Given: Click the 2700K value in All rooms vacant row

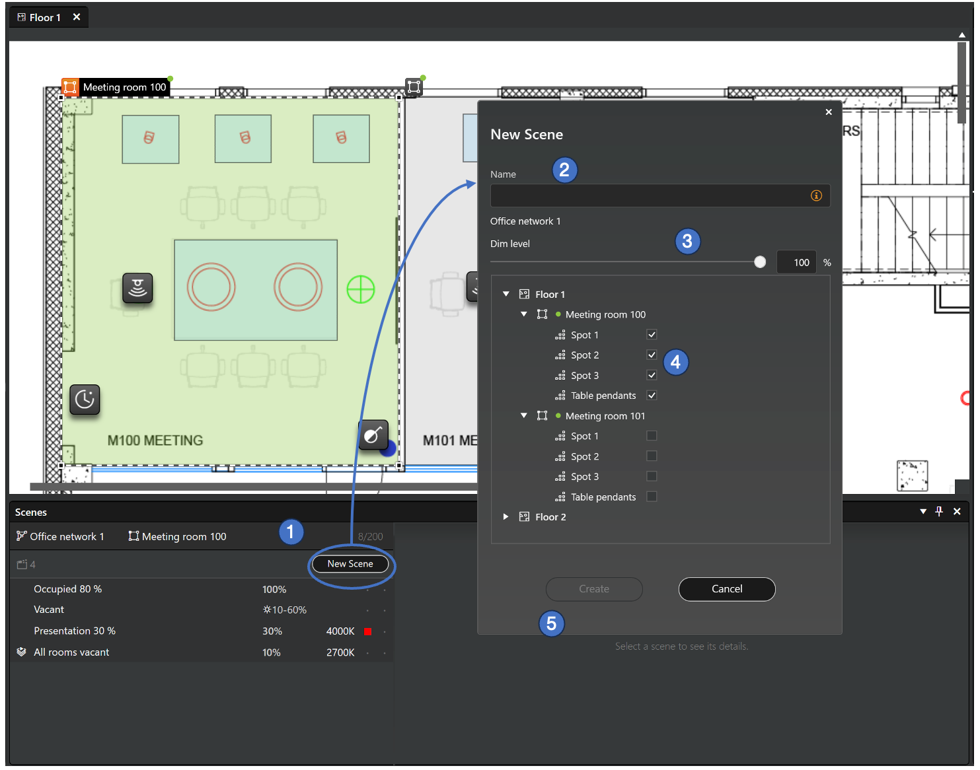Looking at the screenshot, I should pyautogui.click(x=340, y=652).
